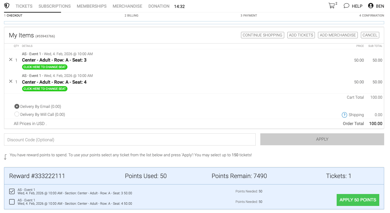Remove the Seat 4 ticket with X
Screen dimensions: 390x213
click(11, 82)
